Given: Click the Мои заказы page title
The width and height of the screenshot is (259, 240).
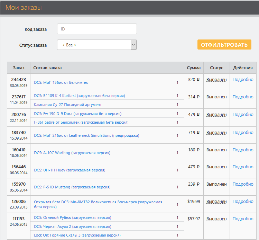Looking at the screenshot, I should (x=24, y=7).
